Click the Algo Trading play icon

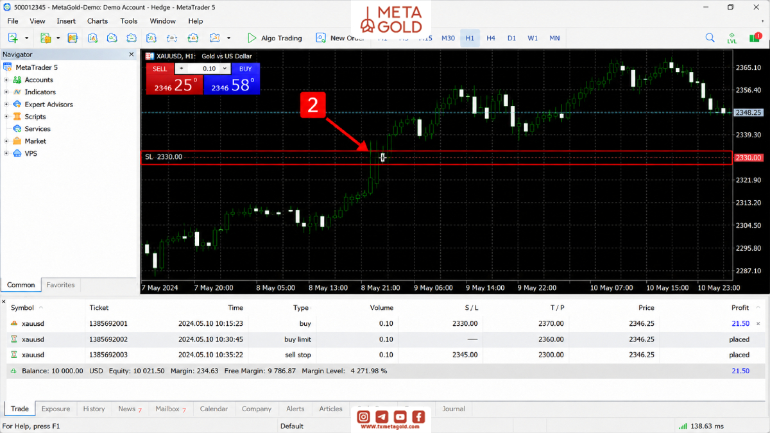(x=252, y=38)
